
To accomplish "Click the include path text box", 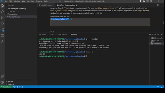I will (100, 22).
